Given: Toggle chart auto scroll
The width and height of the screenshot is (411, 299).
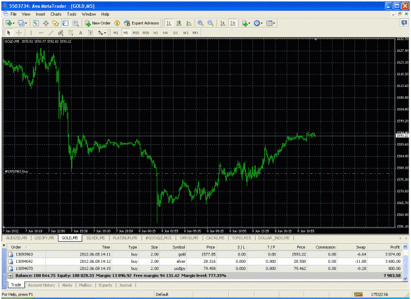Looking at the screenshot, I should [x=223, y=23].
